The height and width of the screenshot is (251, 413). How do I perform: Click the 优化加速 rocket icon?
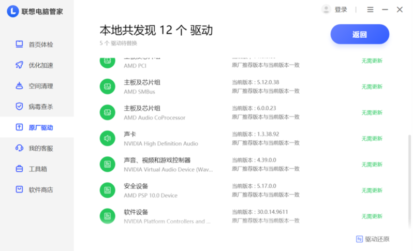pyautogui.click(x=19, y=65)
